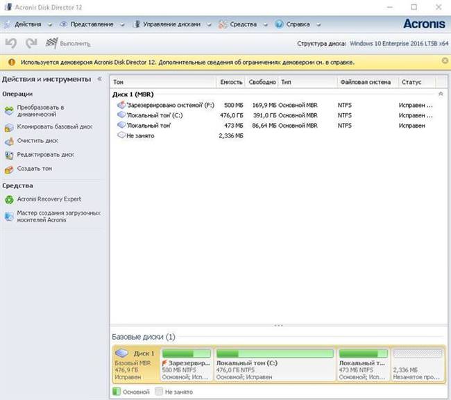Screen dimensions: 451x400
Task: Expand dropdown arrow next to Справка
Action: coord(318,25)
